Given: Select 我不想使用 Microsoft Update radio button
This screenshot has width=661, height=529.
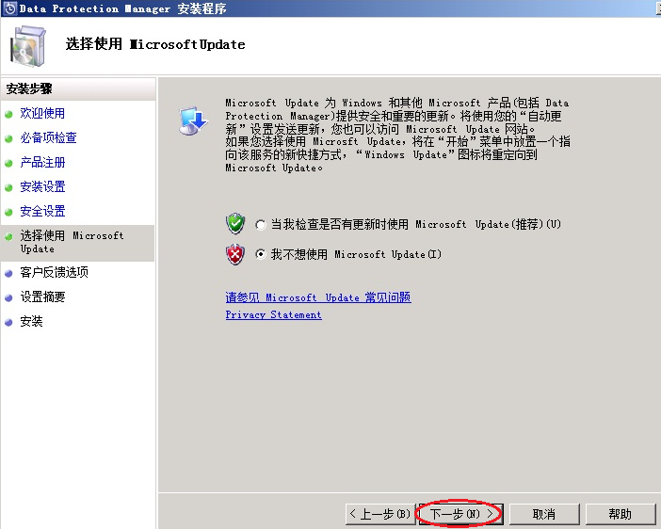Looking at the screenshot, I should point(261,254).
